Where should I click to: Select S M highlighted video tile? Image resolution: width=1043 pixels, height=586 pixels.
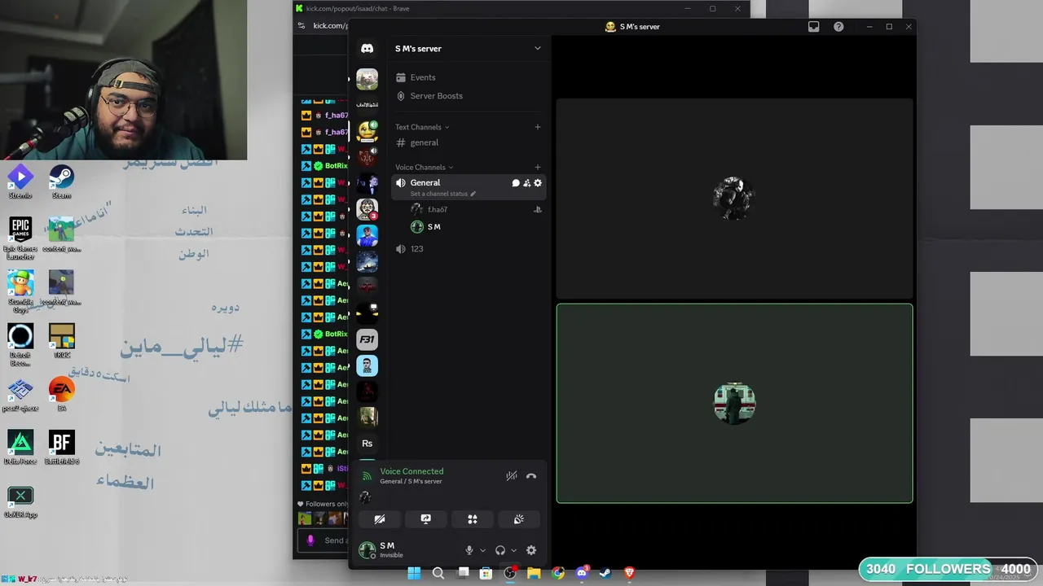(734, 404)
